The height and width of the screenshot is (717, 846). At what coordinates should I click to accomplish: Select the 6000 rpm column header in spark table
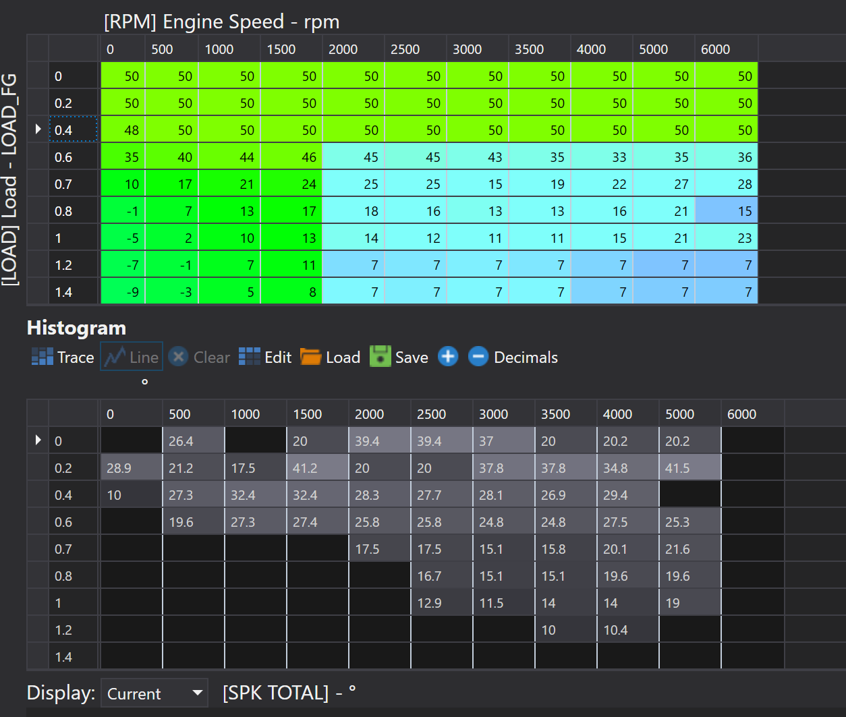(x=726, y=49)
